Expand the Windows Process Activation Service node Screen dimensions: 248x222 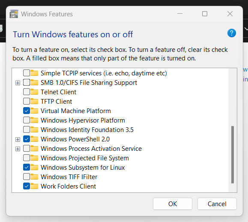[x=18, y=149]
